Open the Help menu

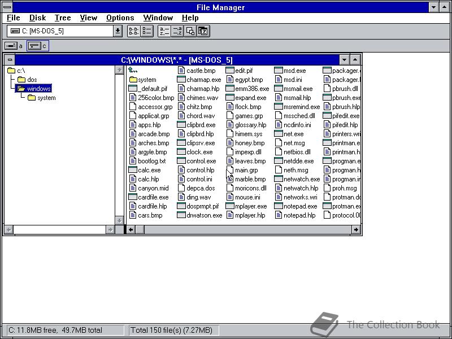(190, 18)
